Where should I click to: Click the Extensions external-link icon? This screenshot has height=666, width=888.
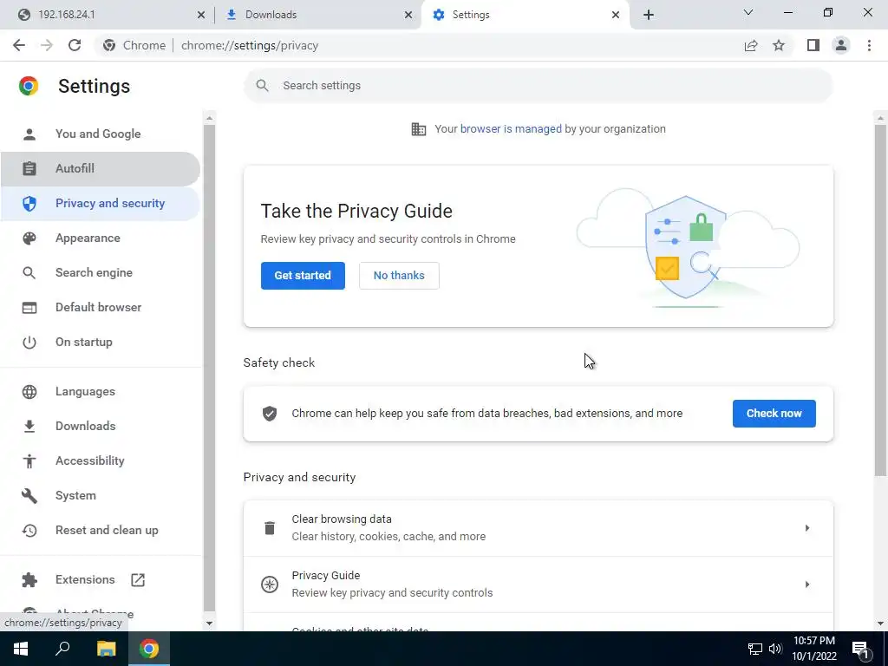pos(138,579)
